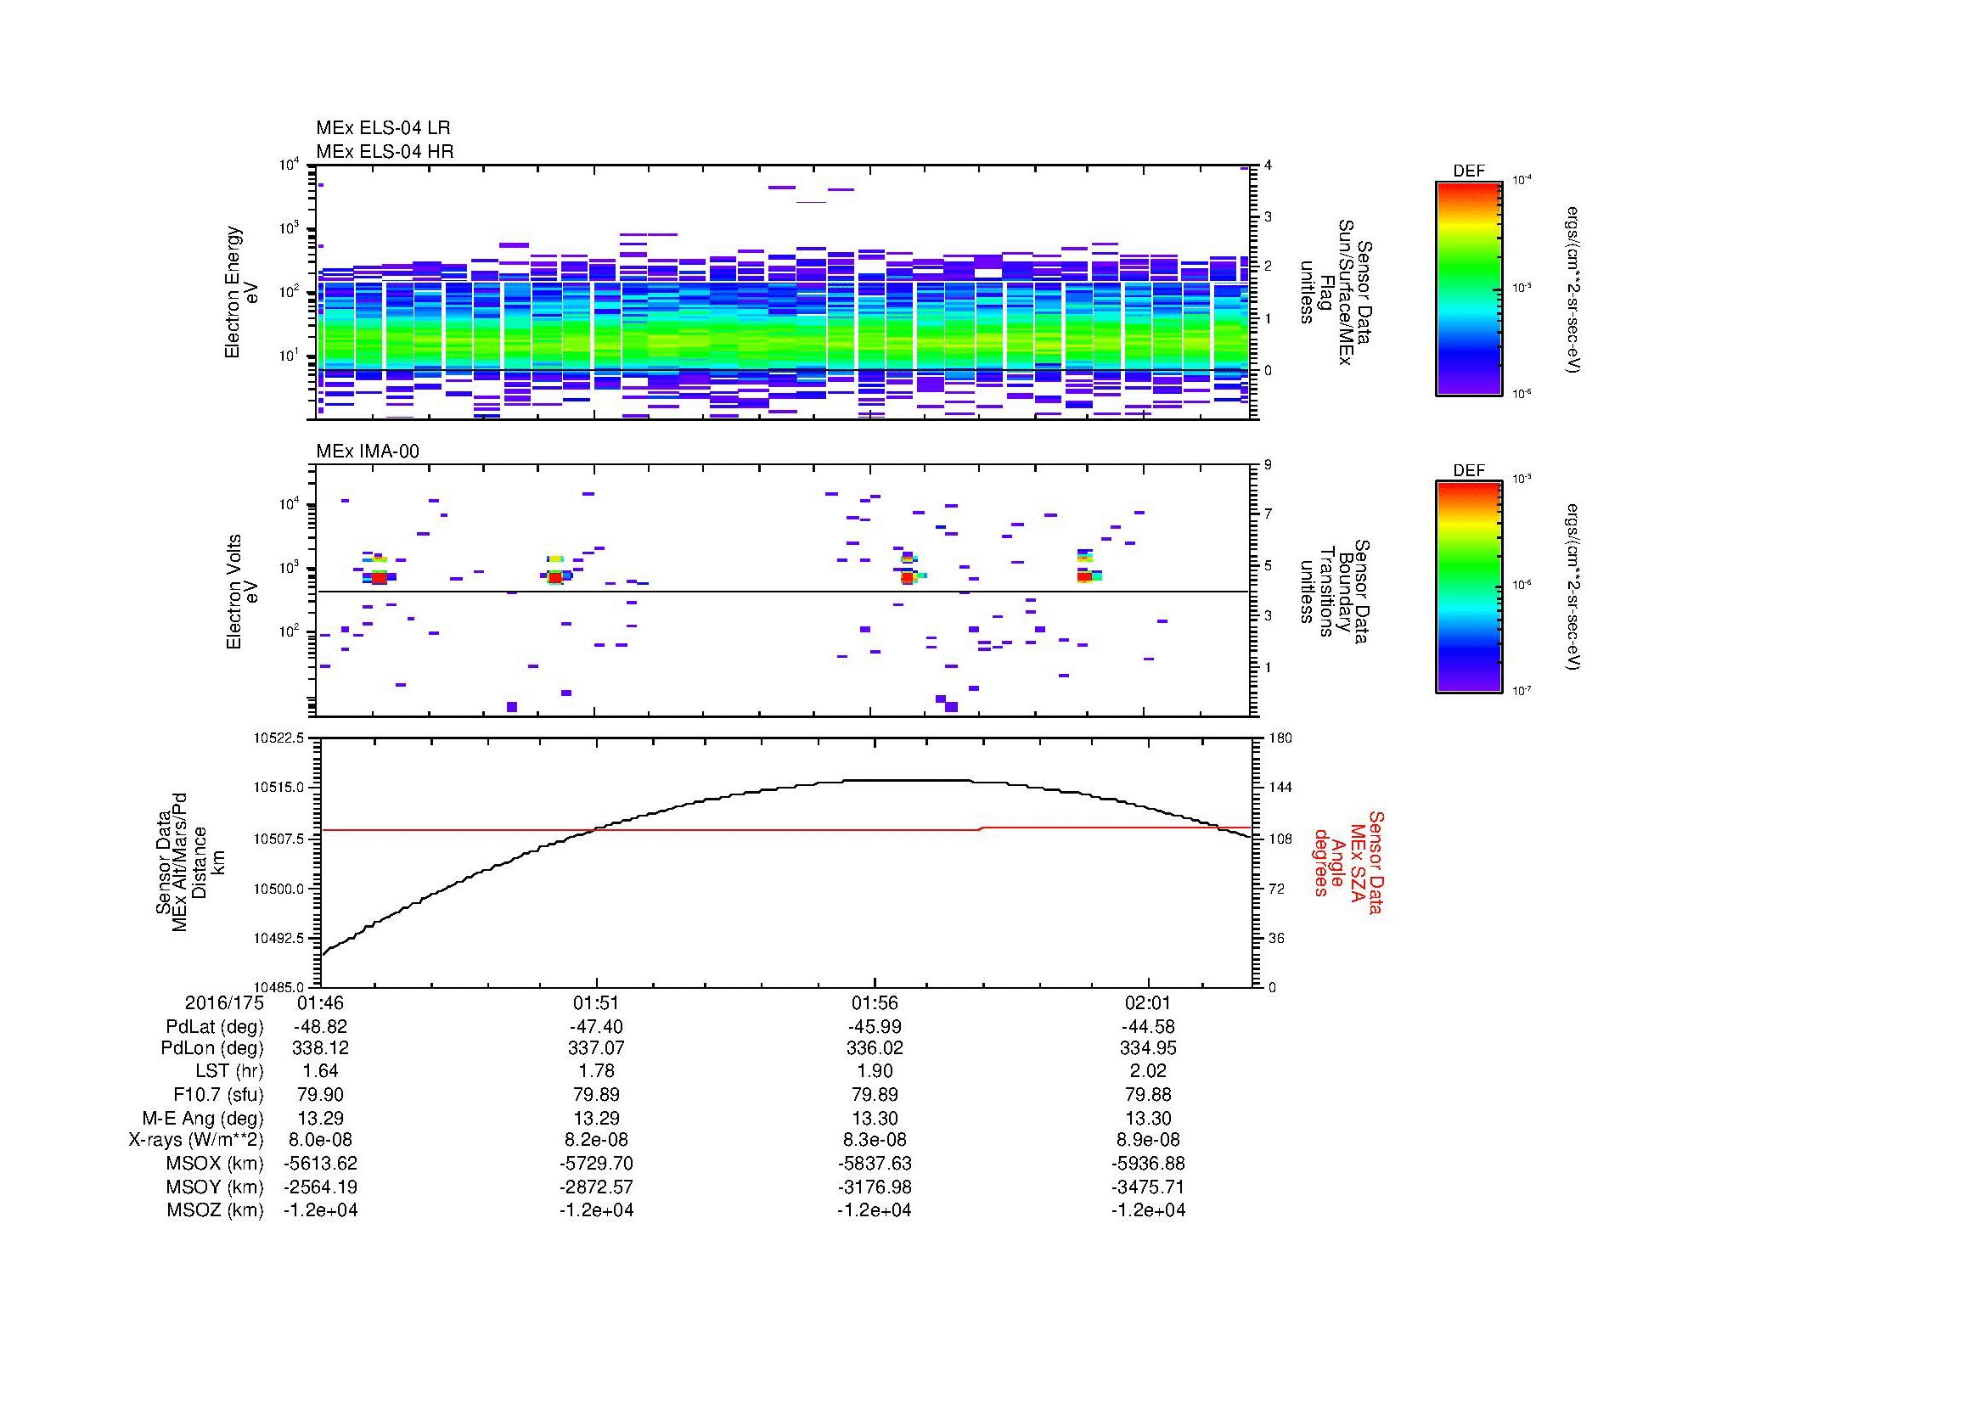
Task: Click the 'Electron Energy eV' axis label
Action: point(241,292)
